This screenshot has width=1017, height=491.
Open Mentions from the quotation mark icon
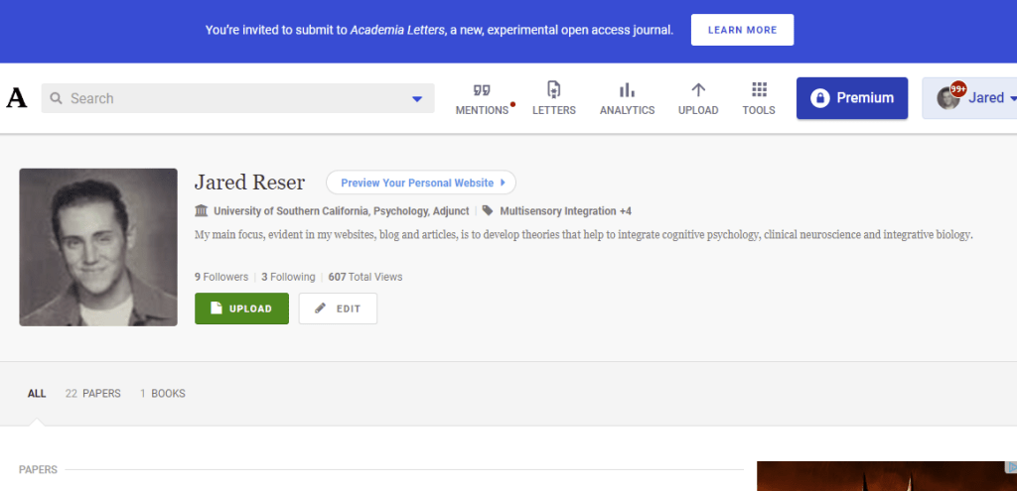pyautogui.click(x=482, y=89)
